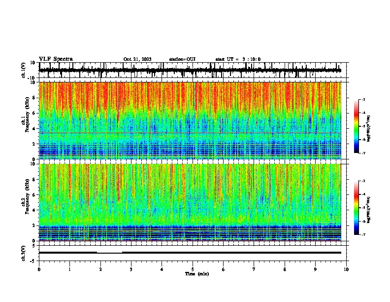Click the "2" kHz tick on ch.2 spectrogram
Screen dimensions: 390x302
click(x=34, y=226)
